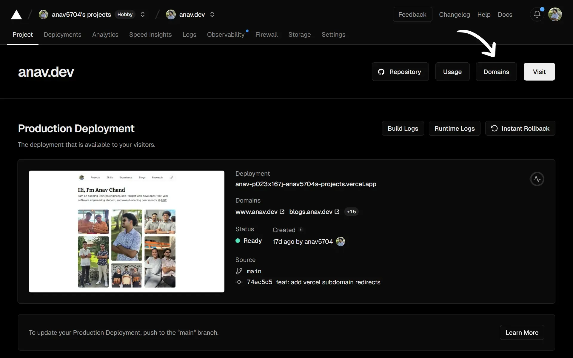Click the commit icon beside 74ec5d5
Image resolution: width=573 pixels, height=358 pixels.
point(239,282)
